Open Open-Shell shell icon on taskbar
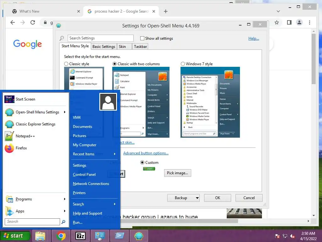The height and width of the screenshot is (242, 322). 139,236
